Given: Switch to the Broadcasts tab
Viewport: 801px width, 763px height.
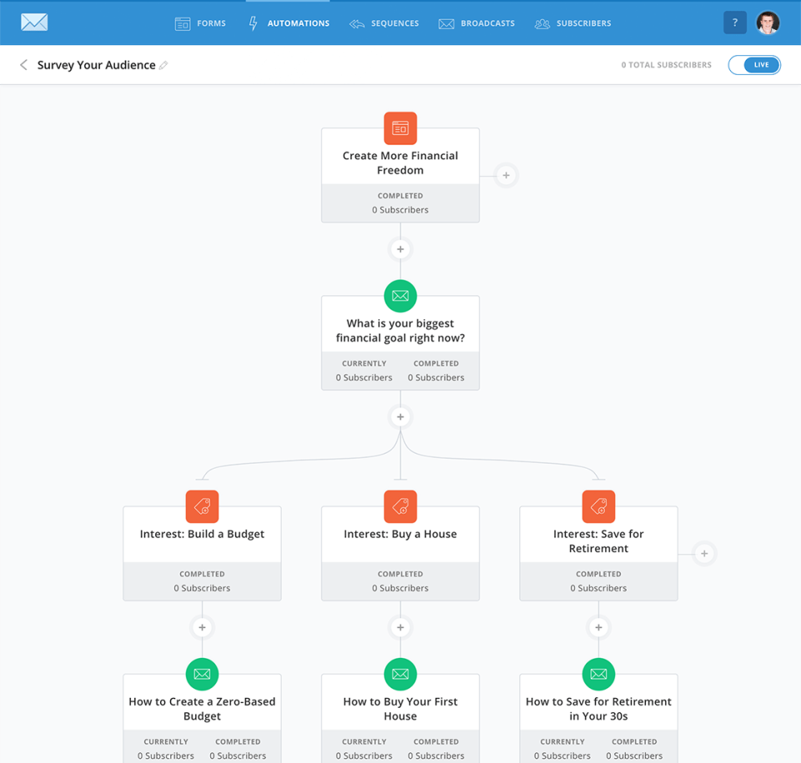Looking at the screenshot, I should coord(476,23).
